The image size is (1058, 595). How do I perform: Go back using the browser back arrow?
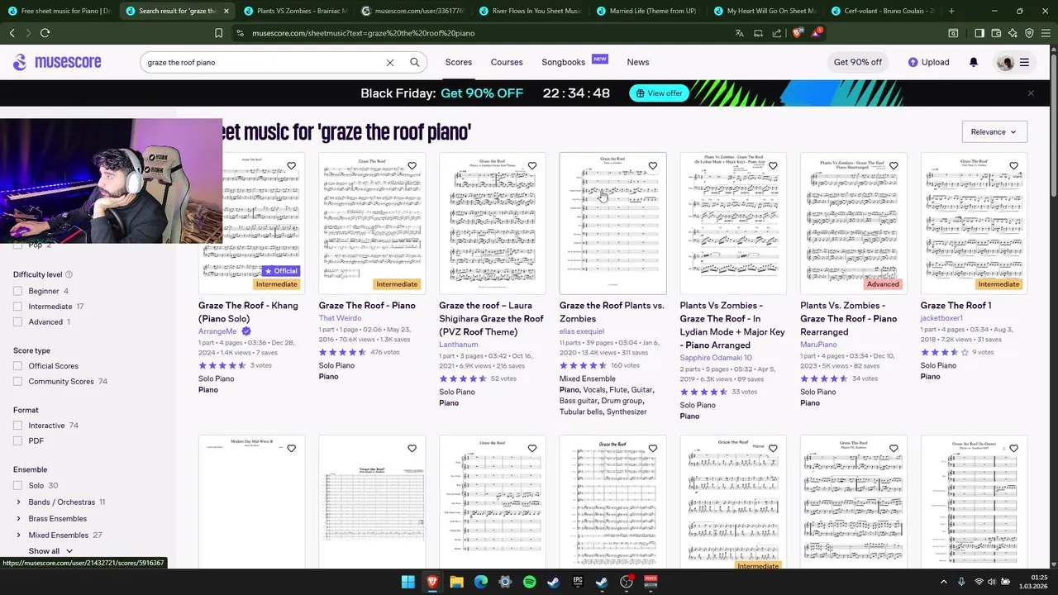coord(12,33)
